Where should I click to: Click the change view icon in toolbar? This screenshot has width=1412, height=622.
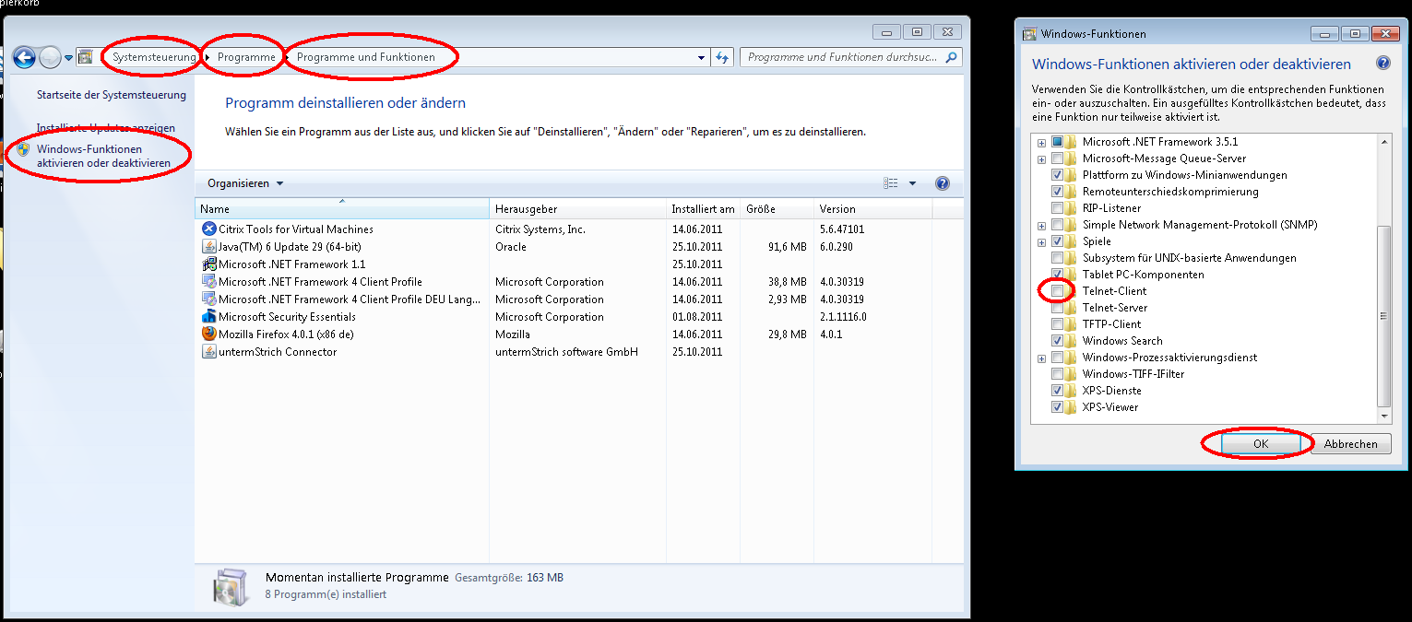[x=890, y=183]
